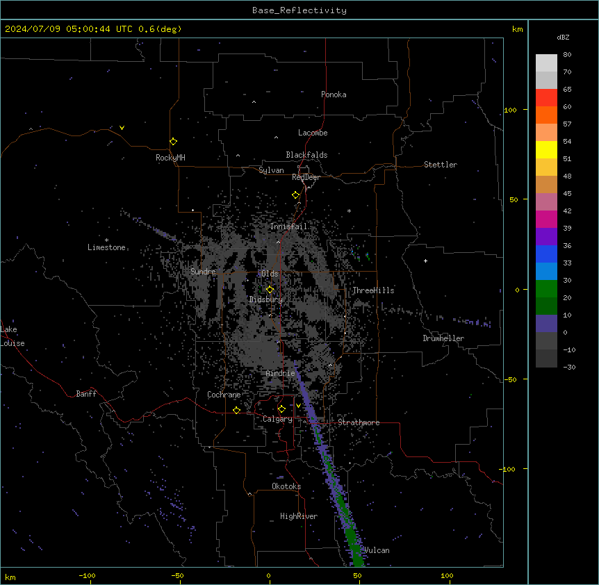This screenshot has width=599, height=585.
Task: Click the ThreeHills label
Action: [373, 290]
